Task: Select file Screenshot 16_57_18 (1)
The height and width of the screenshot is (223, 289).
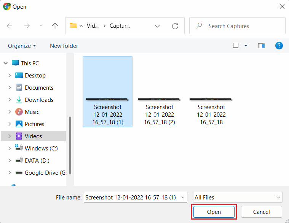Action: pos(108,92)
